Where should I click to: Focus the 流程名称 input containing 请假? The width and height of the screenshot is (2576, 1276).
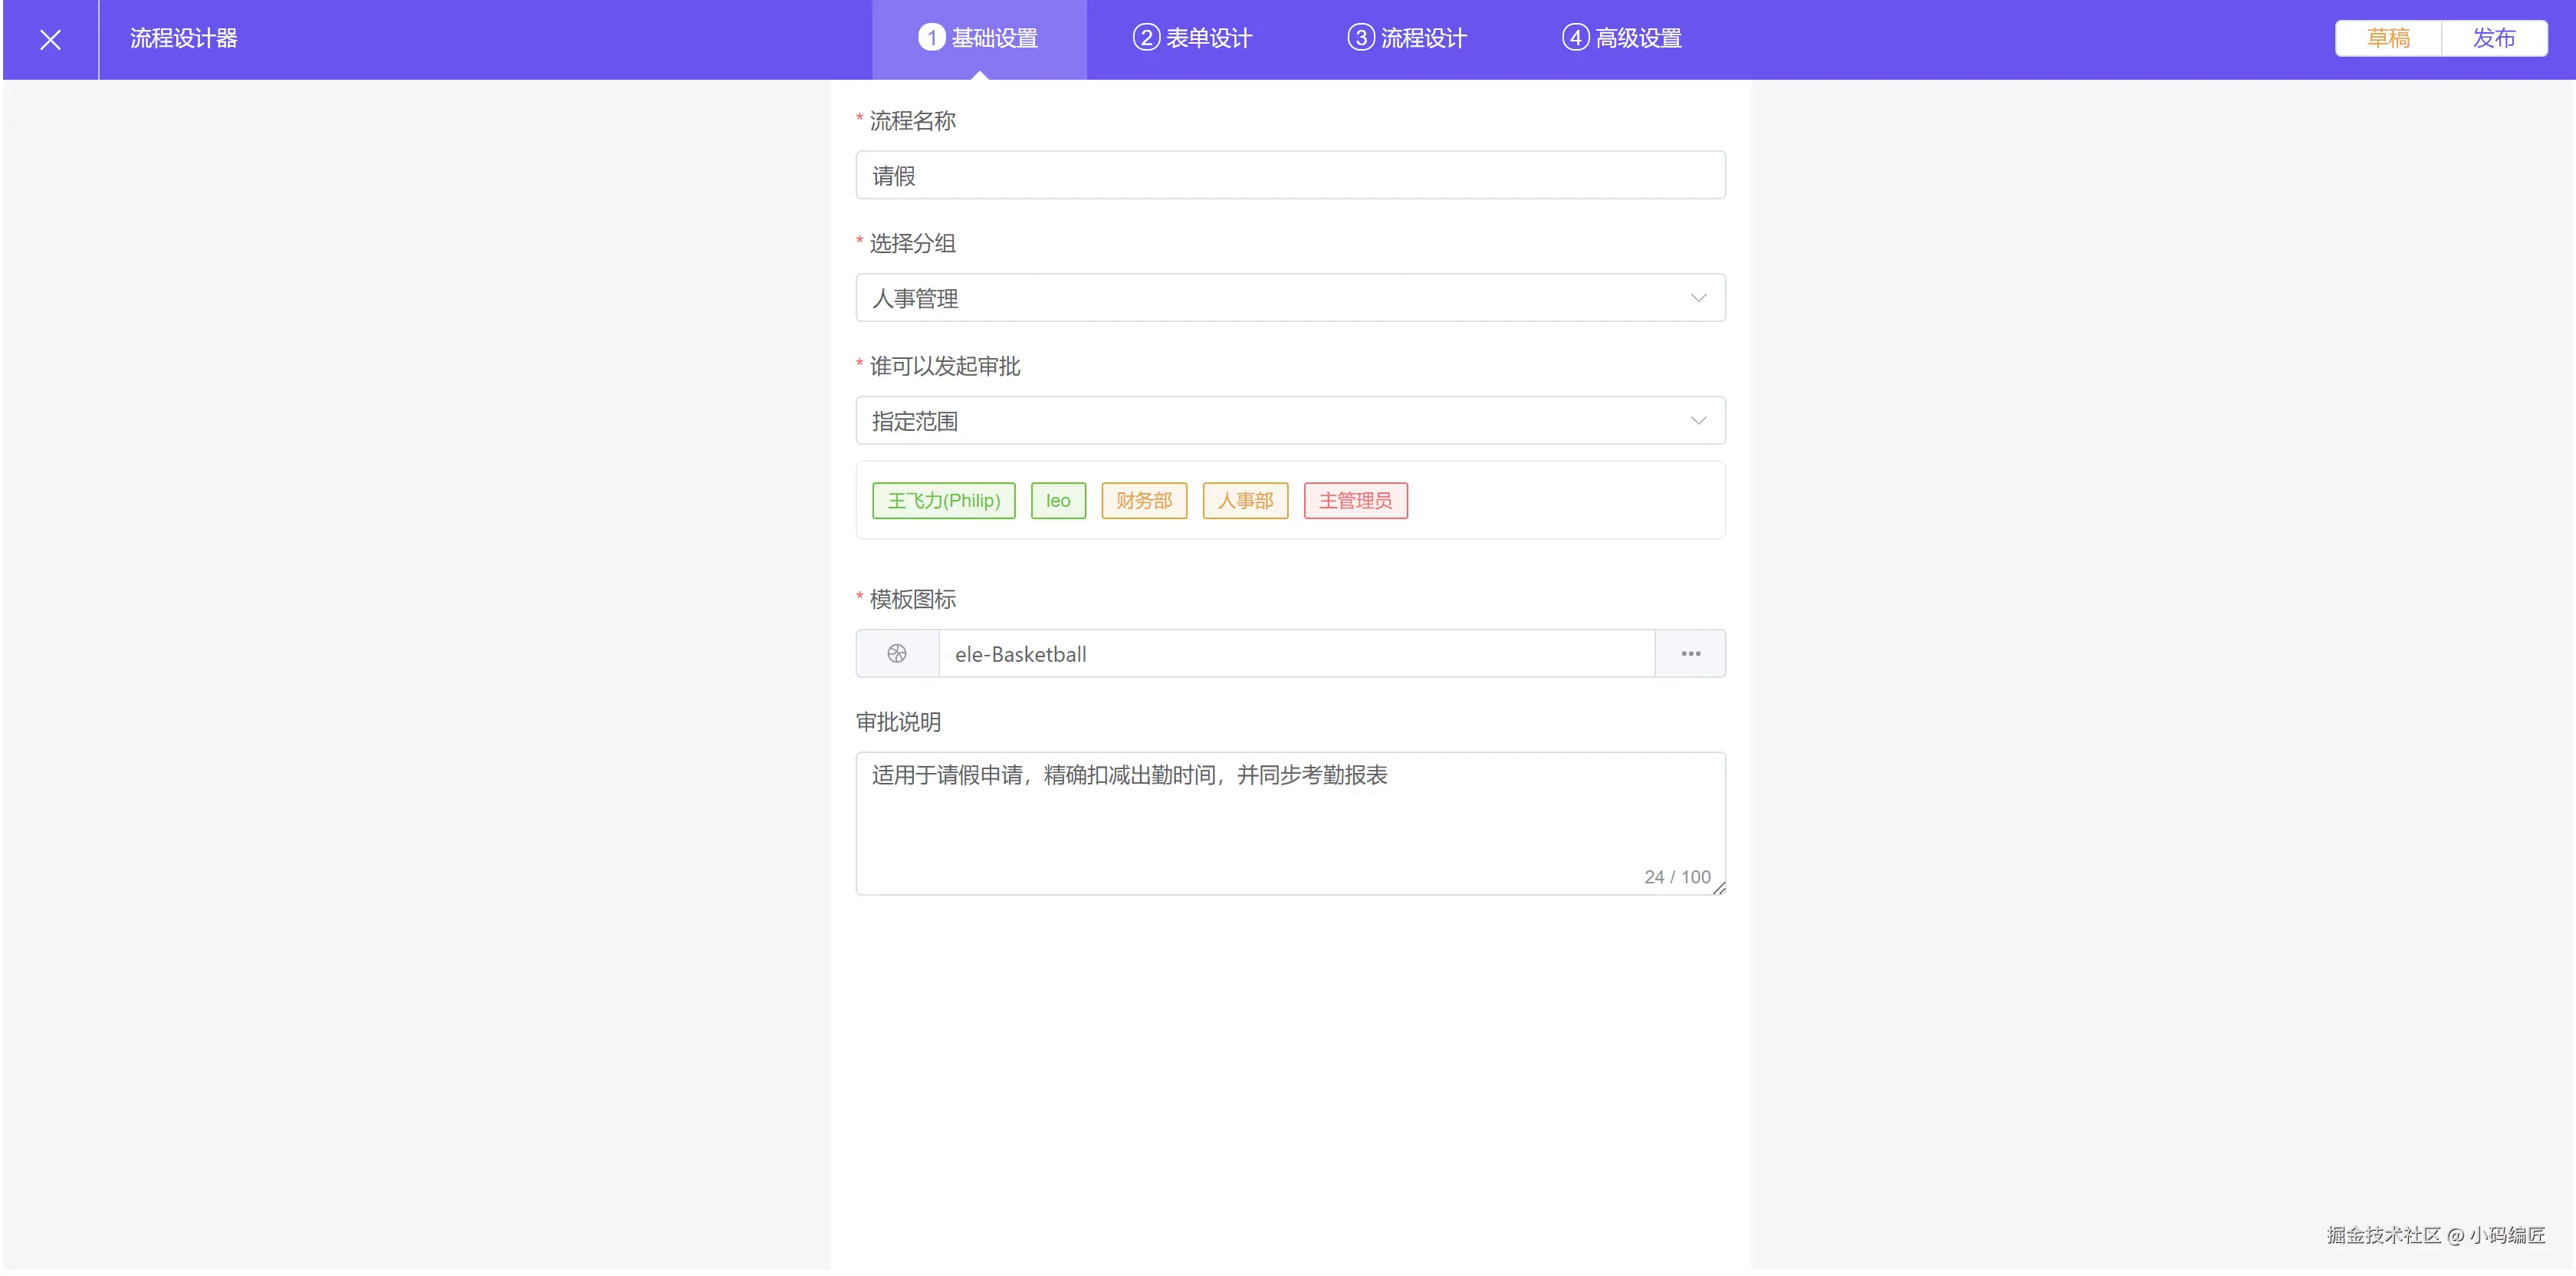pos(1290,176)
